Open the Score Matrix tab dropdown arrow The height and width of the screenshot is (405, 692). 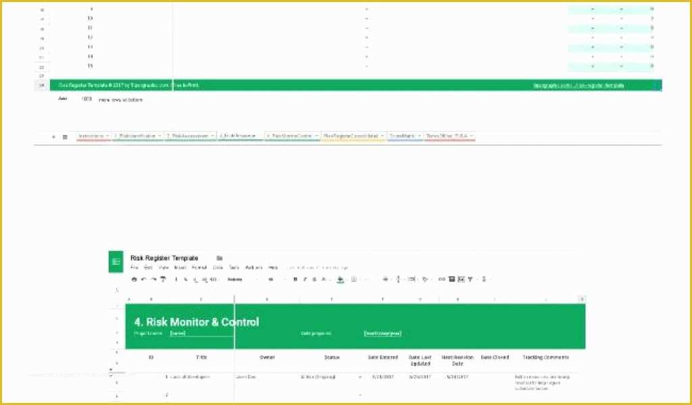(x=419, y=136)
